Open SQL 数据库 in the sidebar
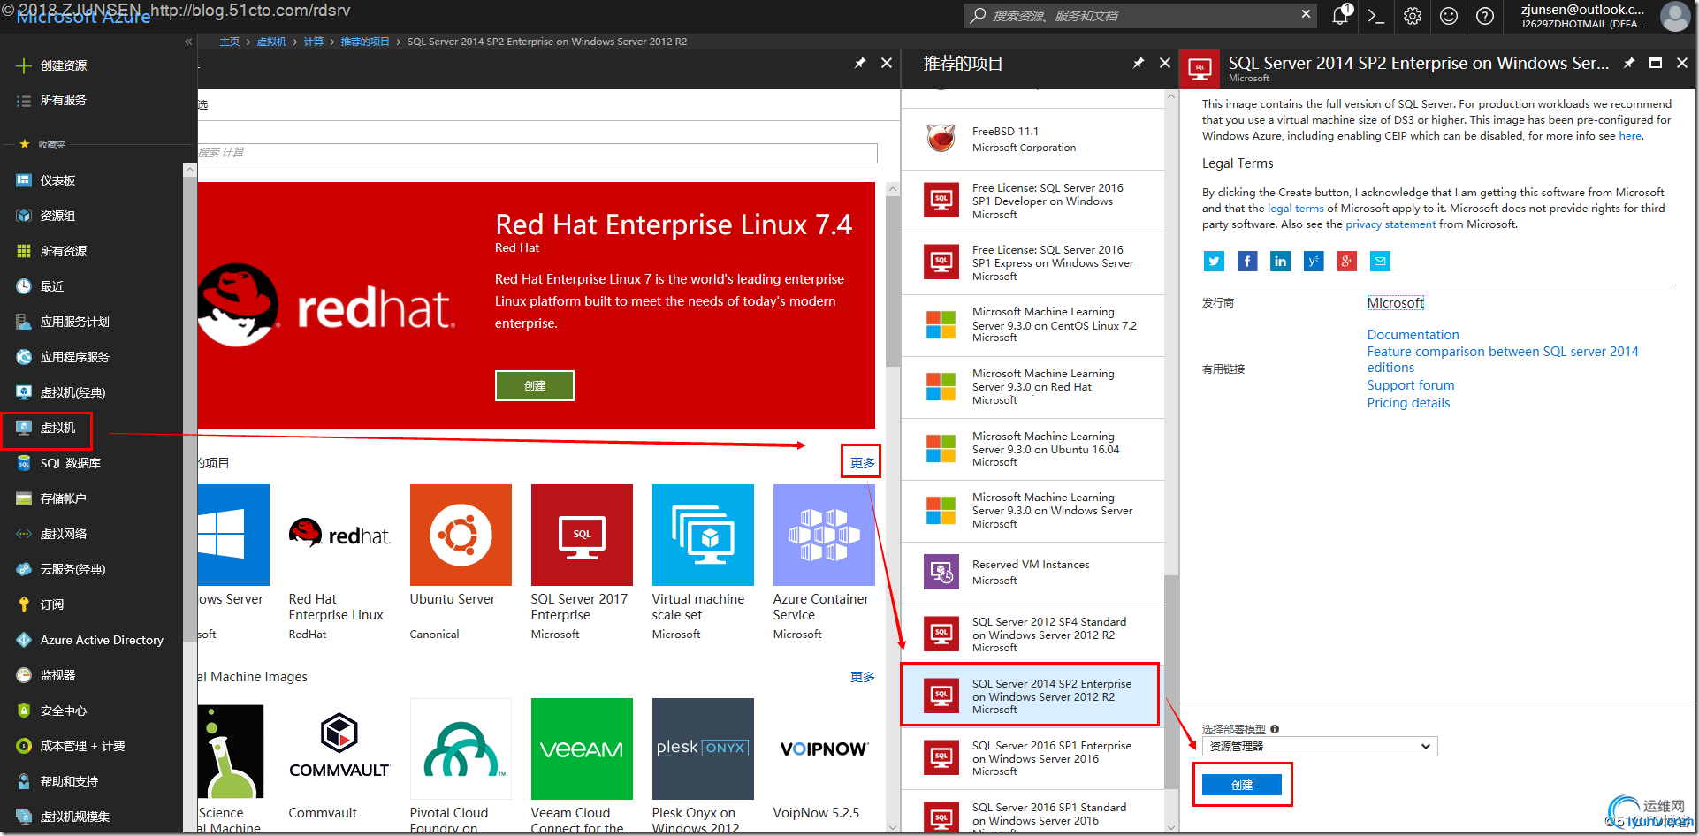 coord(71,463)
